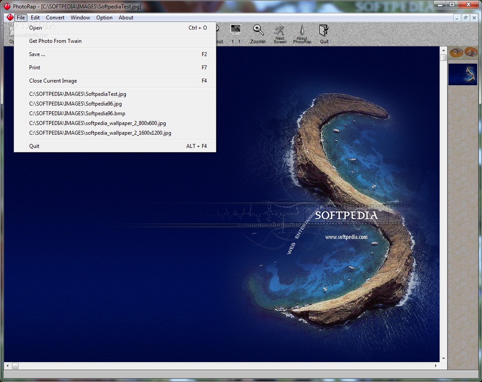Click the vertical scrollbar thumb

point(443,57)
